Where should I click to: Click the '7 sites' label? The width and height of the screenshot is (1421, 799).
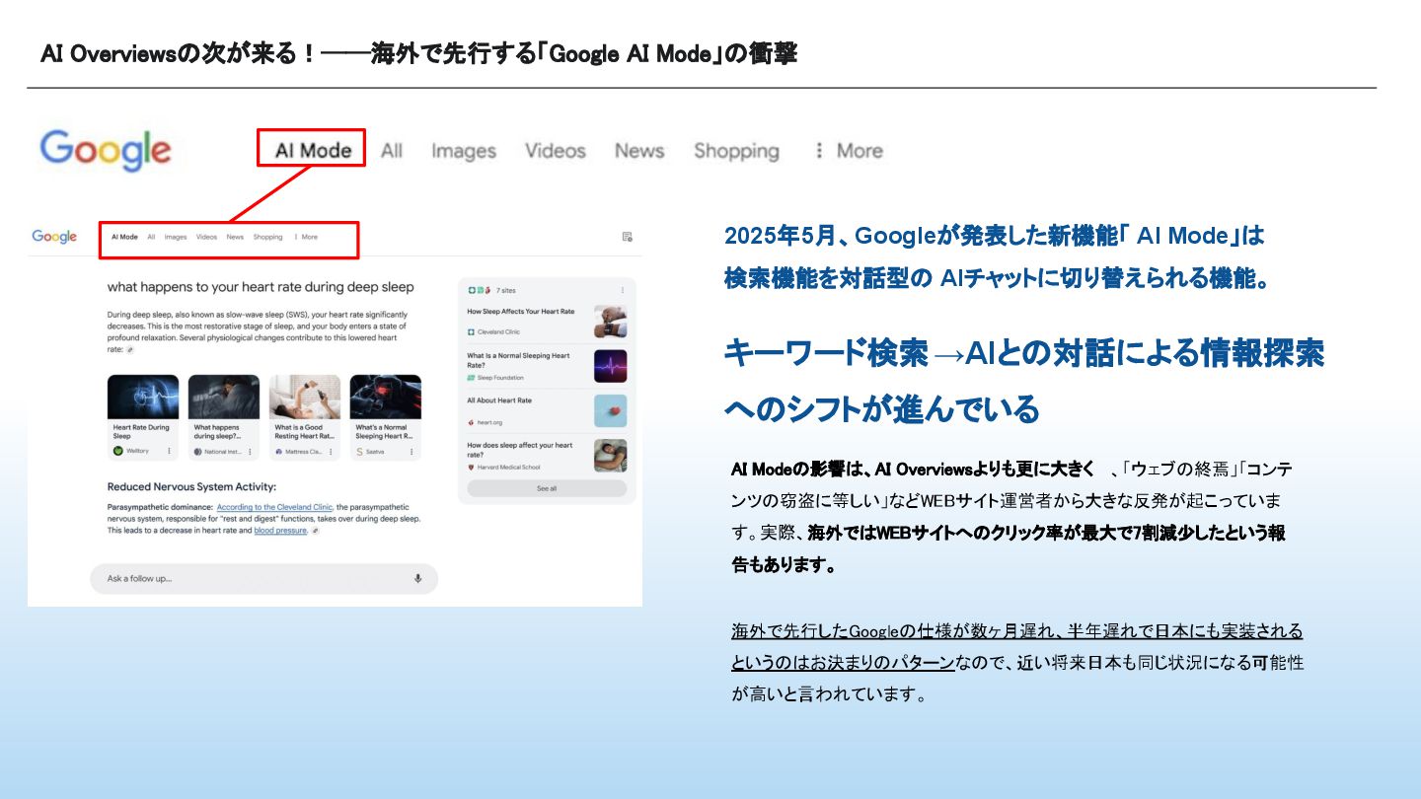point(505,290)
